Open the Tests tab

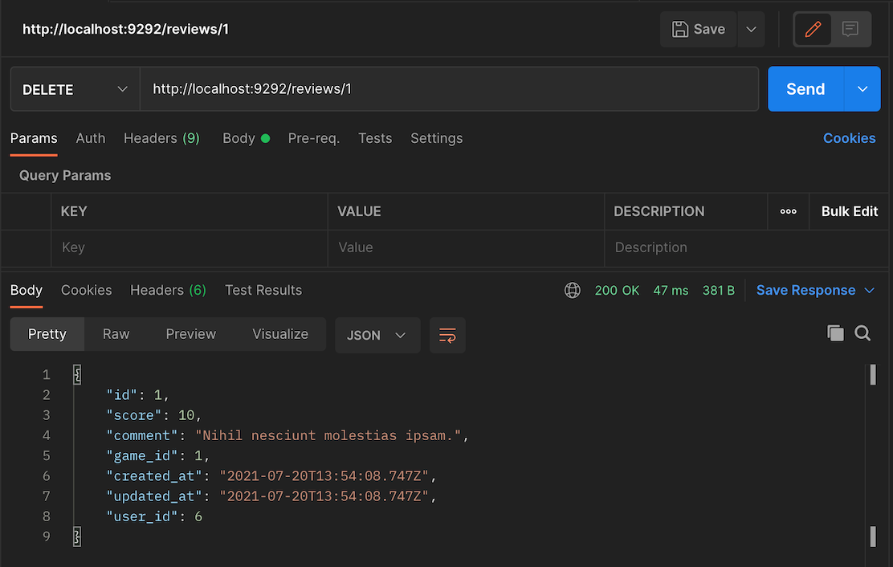375,138
